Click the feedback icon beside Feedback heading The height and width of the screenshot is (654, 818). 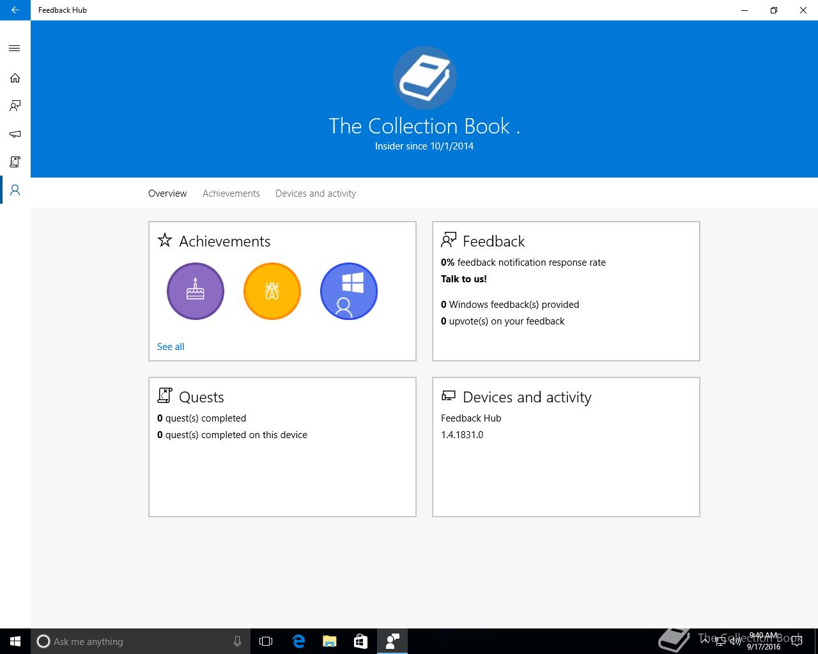[449, 240]
